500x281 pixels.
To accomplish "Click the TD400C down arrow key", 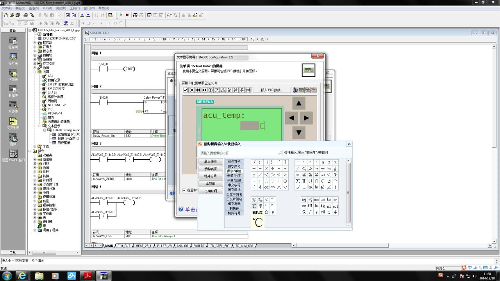I will click(298, 133).
